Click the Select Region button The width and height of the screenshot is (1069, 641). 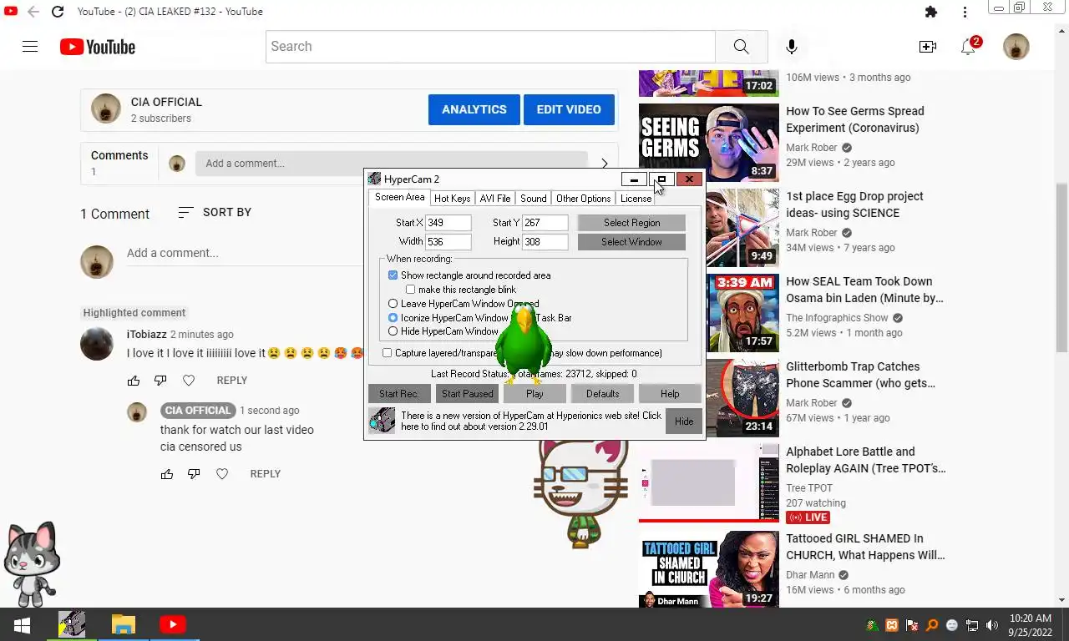point(631,223)
